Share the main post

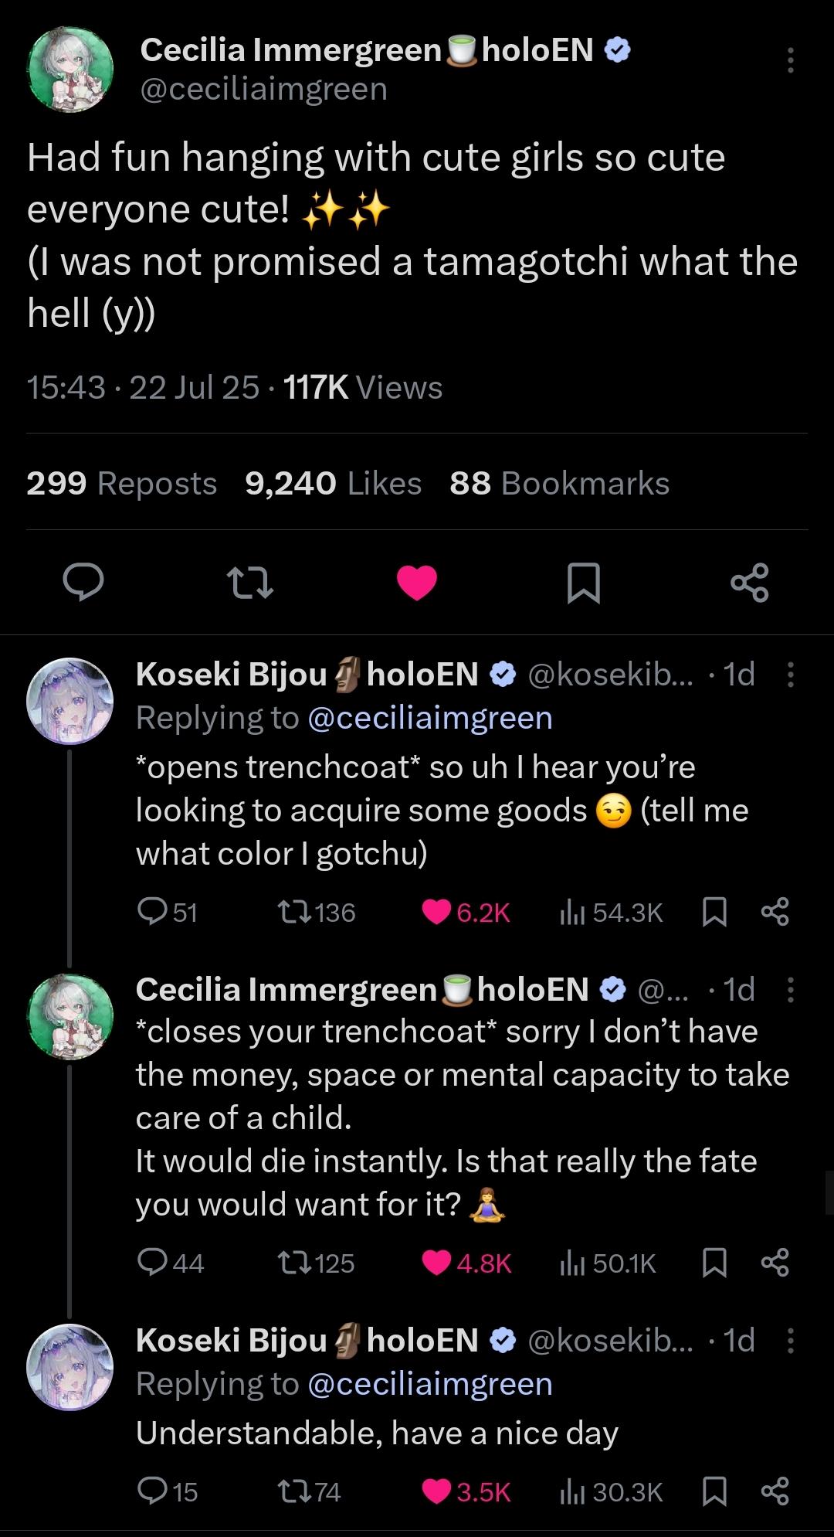[x=750, y=583]
